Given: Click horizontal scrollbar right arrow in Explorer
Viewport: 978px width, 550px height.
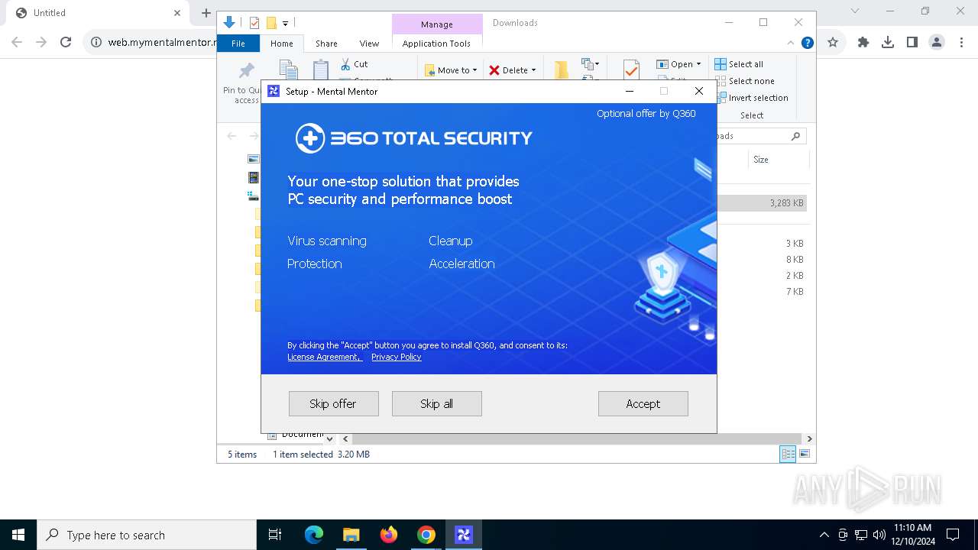Looking at the screenshot, I should click(x=809, y=438).
